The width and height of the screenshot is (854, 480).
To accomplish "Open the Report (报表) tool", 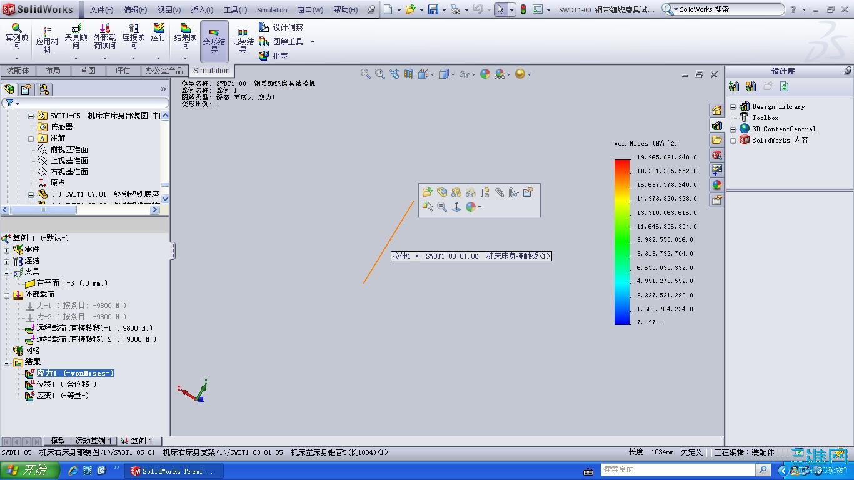I will point(274,56).
